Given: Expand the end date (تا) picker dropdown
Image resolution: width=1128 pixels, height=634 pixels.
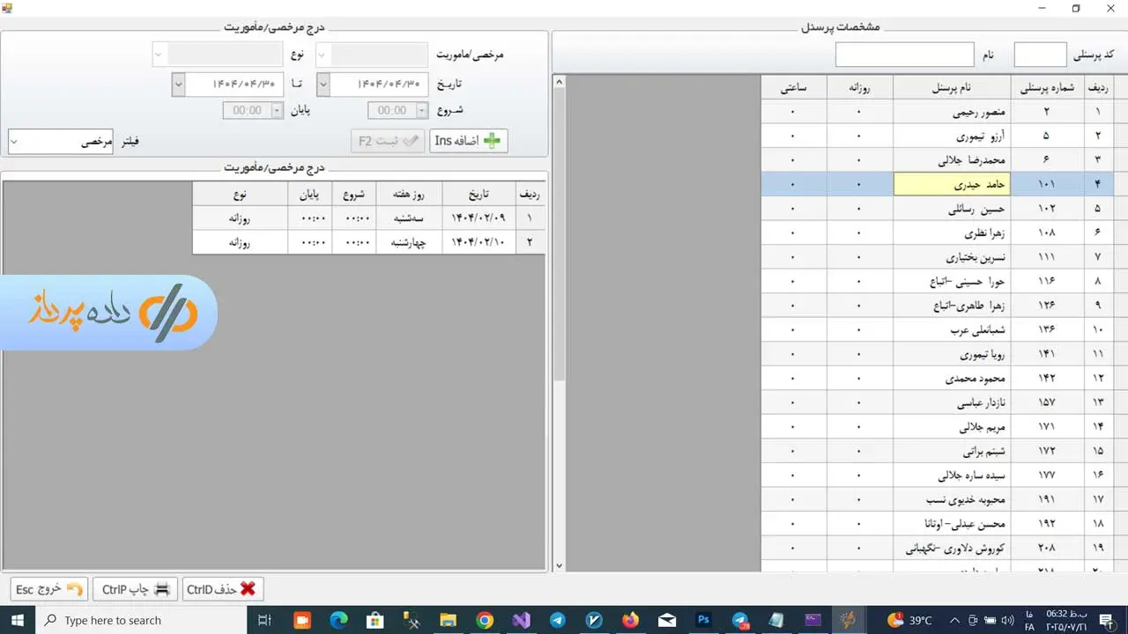Looking at the screenshot, I should pos(179,85).
